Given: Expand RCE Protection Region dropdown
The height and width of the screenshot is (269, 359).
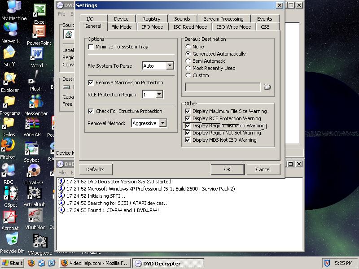Looking at the screenshot, I should (x=159, y=95).
